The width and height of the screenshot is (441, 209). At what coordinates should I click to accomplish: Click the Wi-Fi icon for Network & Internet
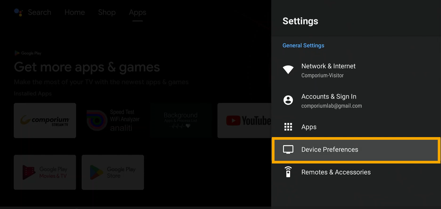288,69
